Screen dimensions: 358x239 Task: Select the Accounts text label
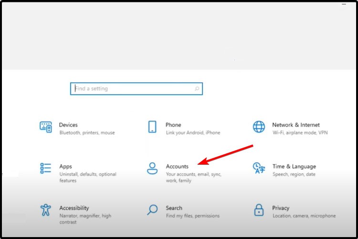point(177,166)
